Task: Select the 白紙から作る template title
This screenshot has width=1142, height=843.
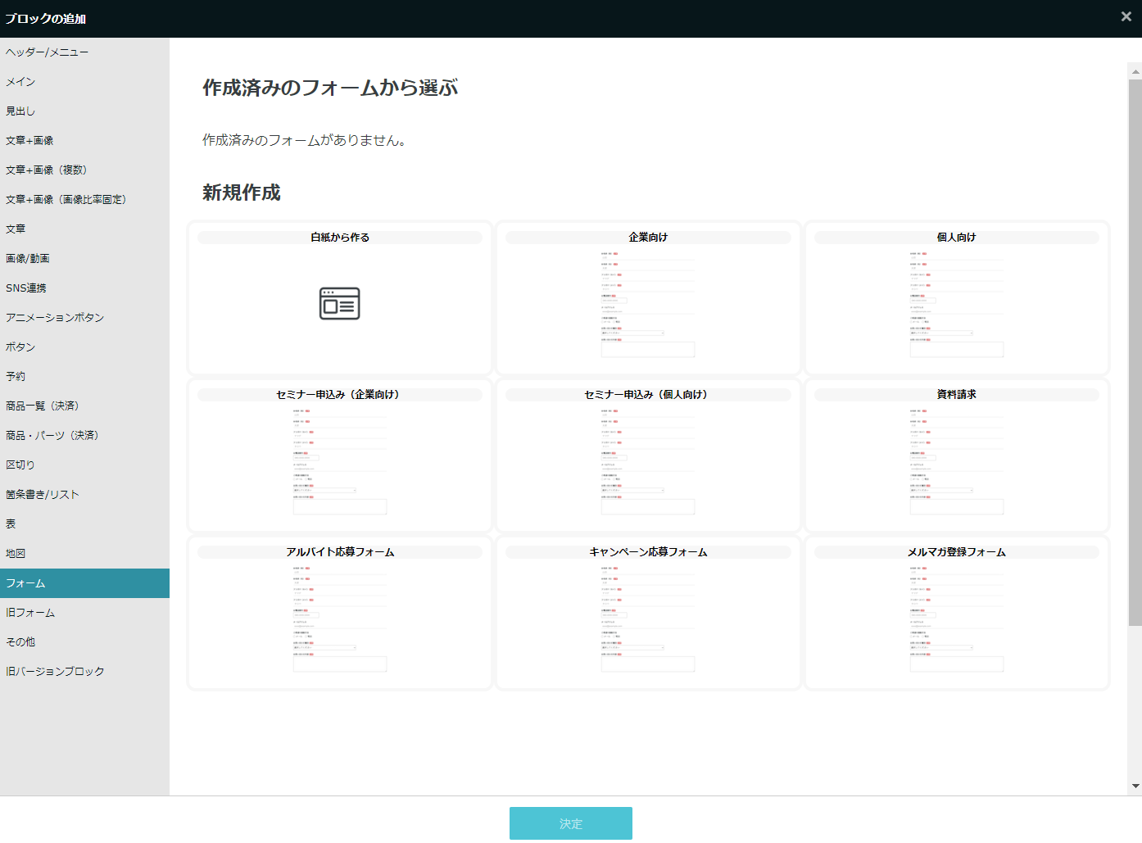Action: pyautogui.click(x=340, y=238)
